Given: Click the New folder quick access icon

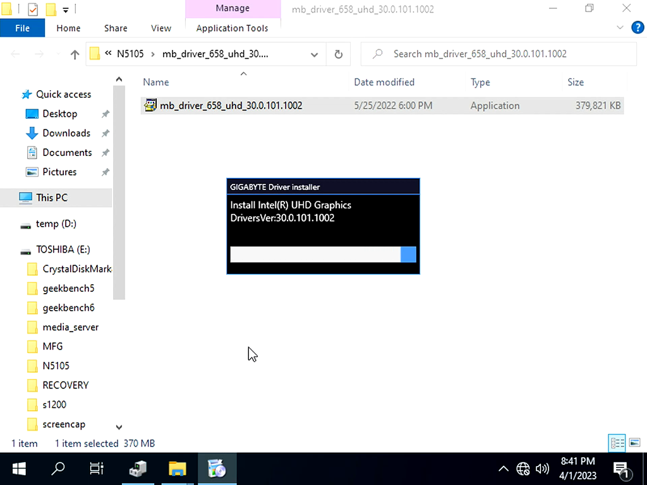Looking at the screenshot, I should [51, 9].
